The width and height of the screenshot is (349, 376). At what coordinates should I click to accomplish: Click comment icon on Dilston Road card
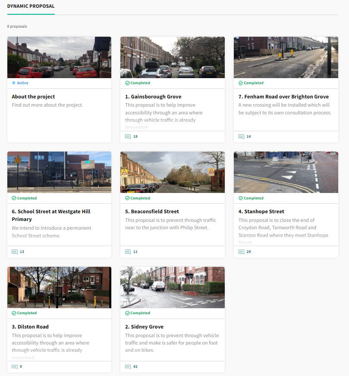(x=15, y=367)
